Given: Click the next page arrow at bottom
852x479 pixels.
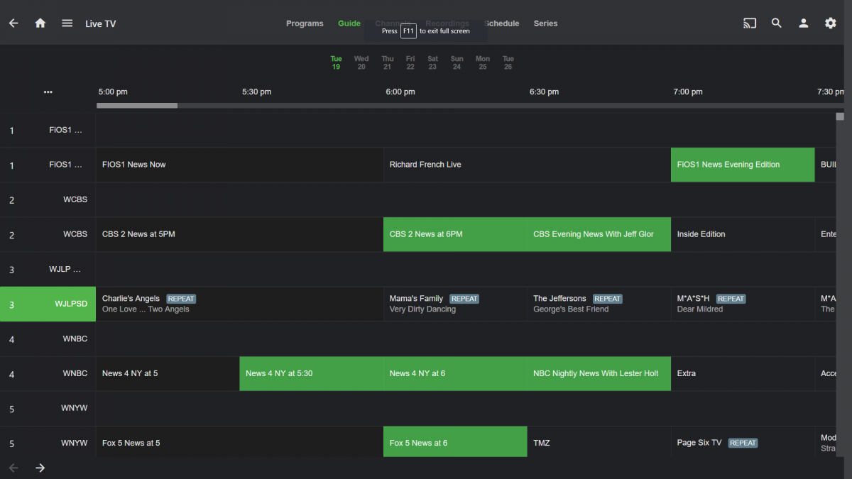Looking at the screenshot, I should pyautogui.click(x=40, y=468).
